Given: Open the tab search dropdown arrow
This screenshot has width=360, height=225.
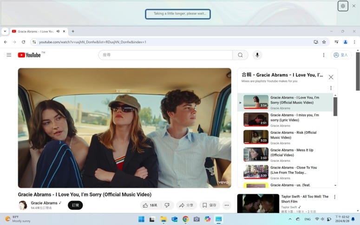Looking at the screenshot, I should click(5, 31).
